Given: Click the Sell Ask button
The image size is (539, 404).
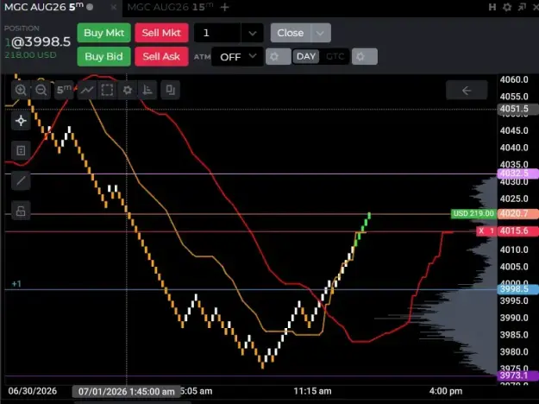Looking at the screenshot, I should tap(161, 56).
